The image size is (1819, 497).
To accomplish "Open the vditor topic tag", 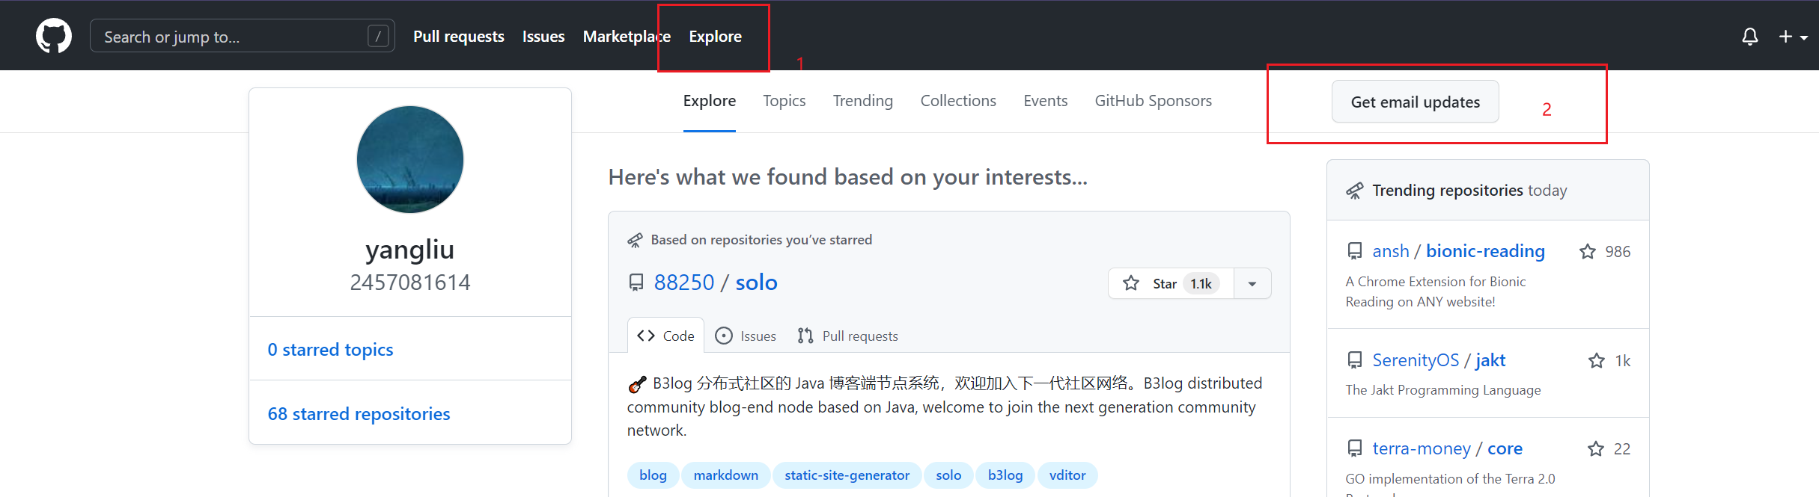I will 1067,475.
